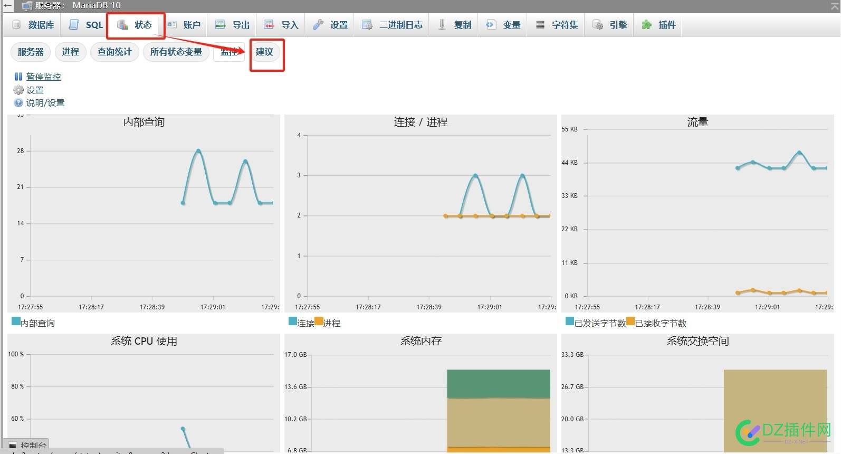Click the binary log icon
Viewport: 841px width, 454px height.
[367, 25]
